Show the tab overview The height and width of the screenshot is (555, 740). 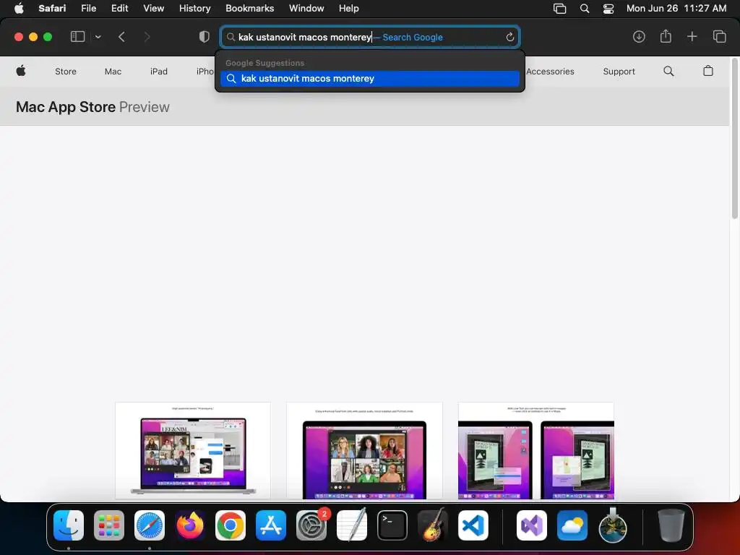click(719, 36)
